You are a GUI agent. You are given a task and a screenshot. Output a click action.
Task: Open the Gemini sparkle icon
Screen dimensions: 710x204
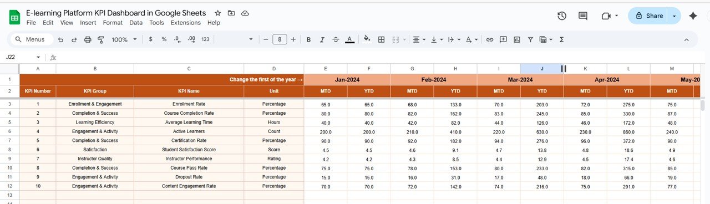[x=693, y=16]
